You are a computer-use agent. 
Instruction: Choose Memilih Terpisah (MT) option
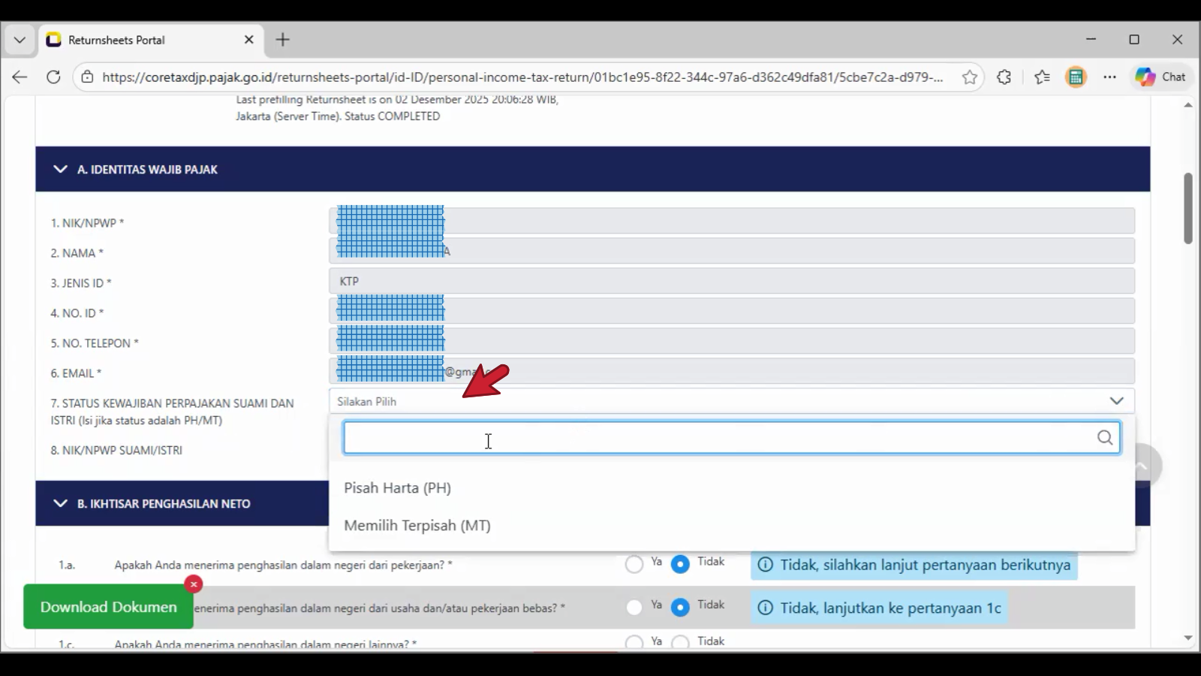coord(417,525)
